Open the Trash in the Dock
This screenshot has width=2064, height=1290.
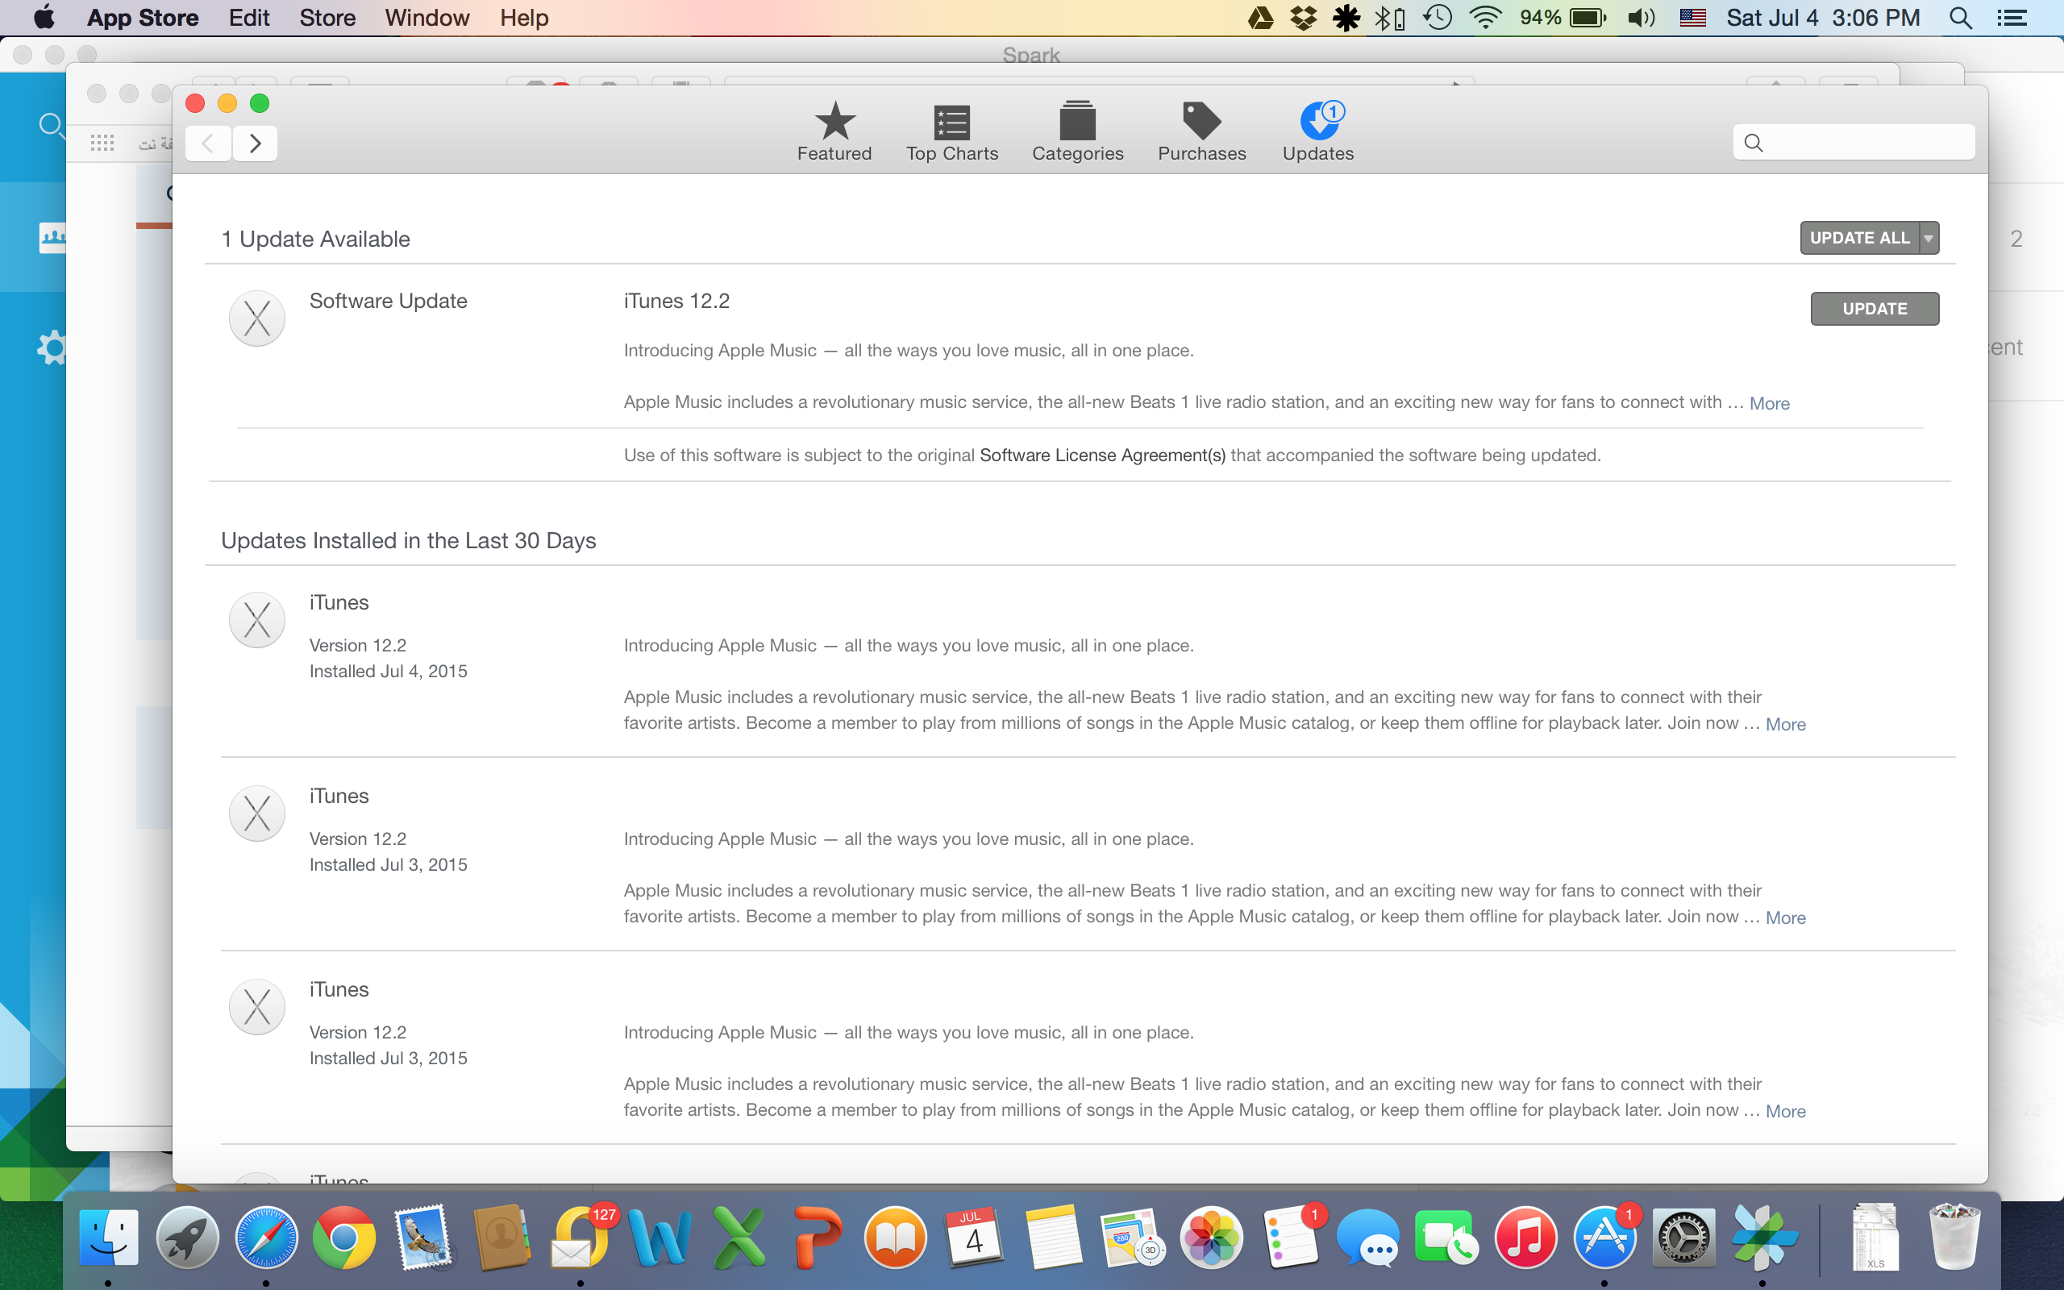pos(1954,1236)
